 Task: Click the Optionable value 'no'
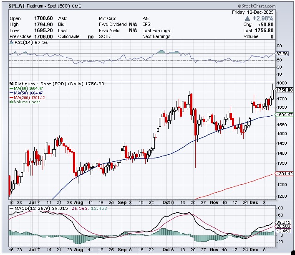[x=91, y=36]
